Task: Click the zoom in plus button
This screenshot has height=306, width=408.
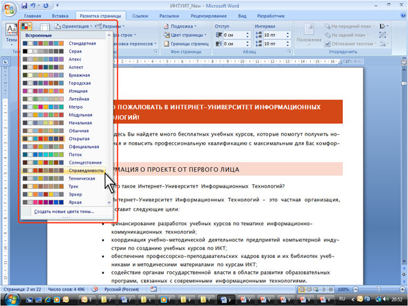Action: (403, 289)
